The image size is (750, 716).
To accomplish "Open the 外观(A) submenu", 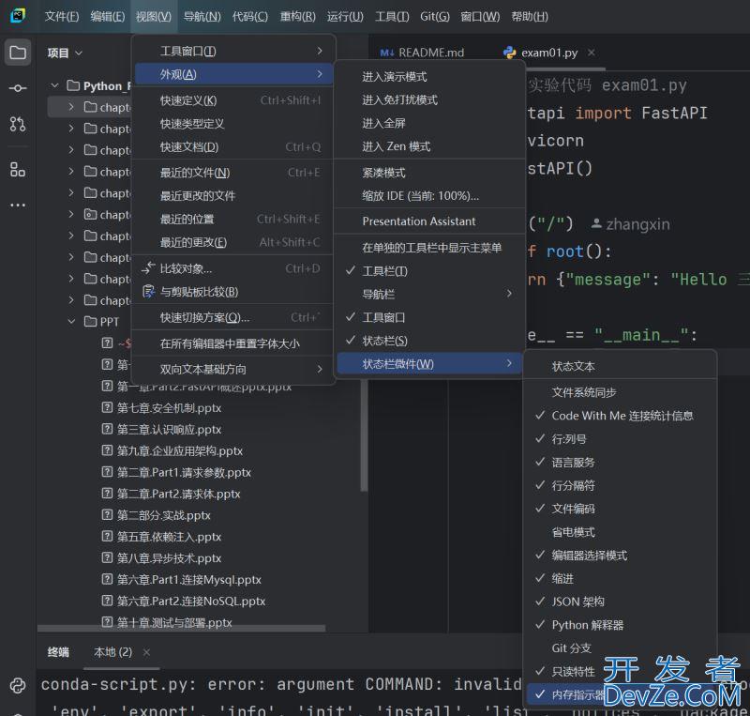I will click(233, 74).
